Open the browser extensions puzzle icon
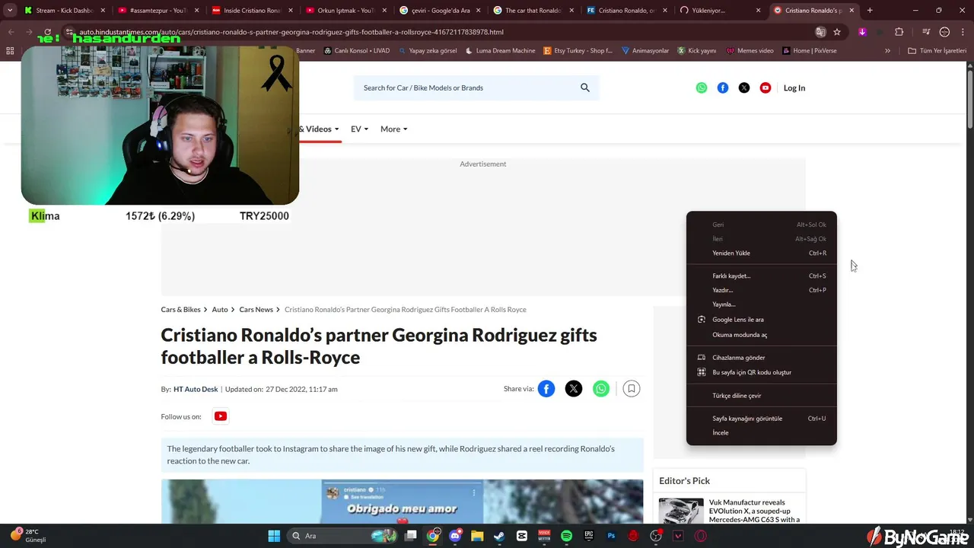The height and width of the screenshot is (548, 974). [x=899, y=32]
